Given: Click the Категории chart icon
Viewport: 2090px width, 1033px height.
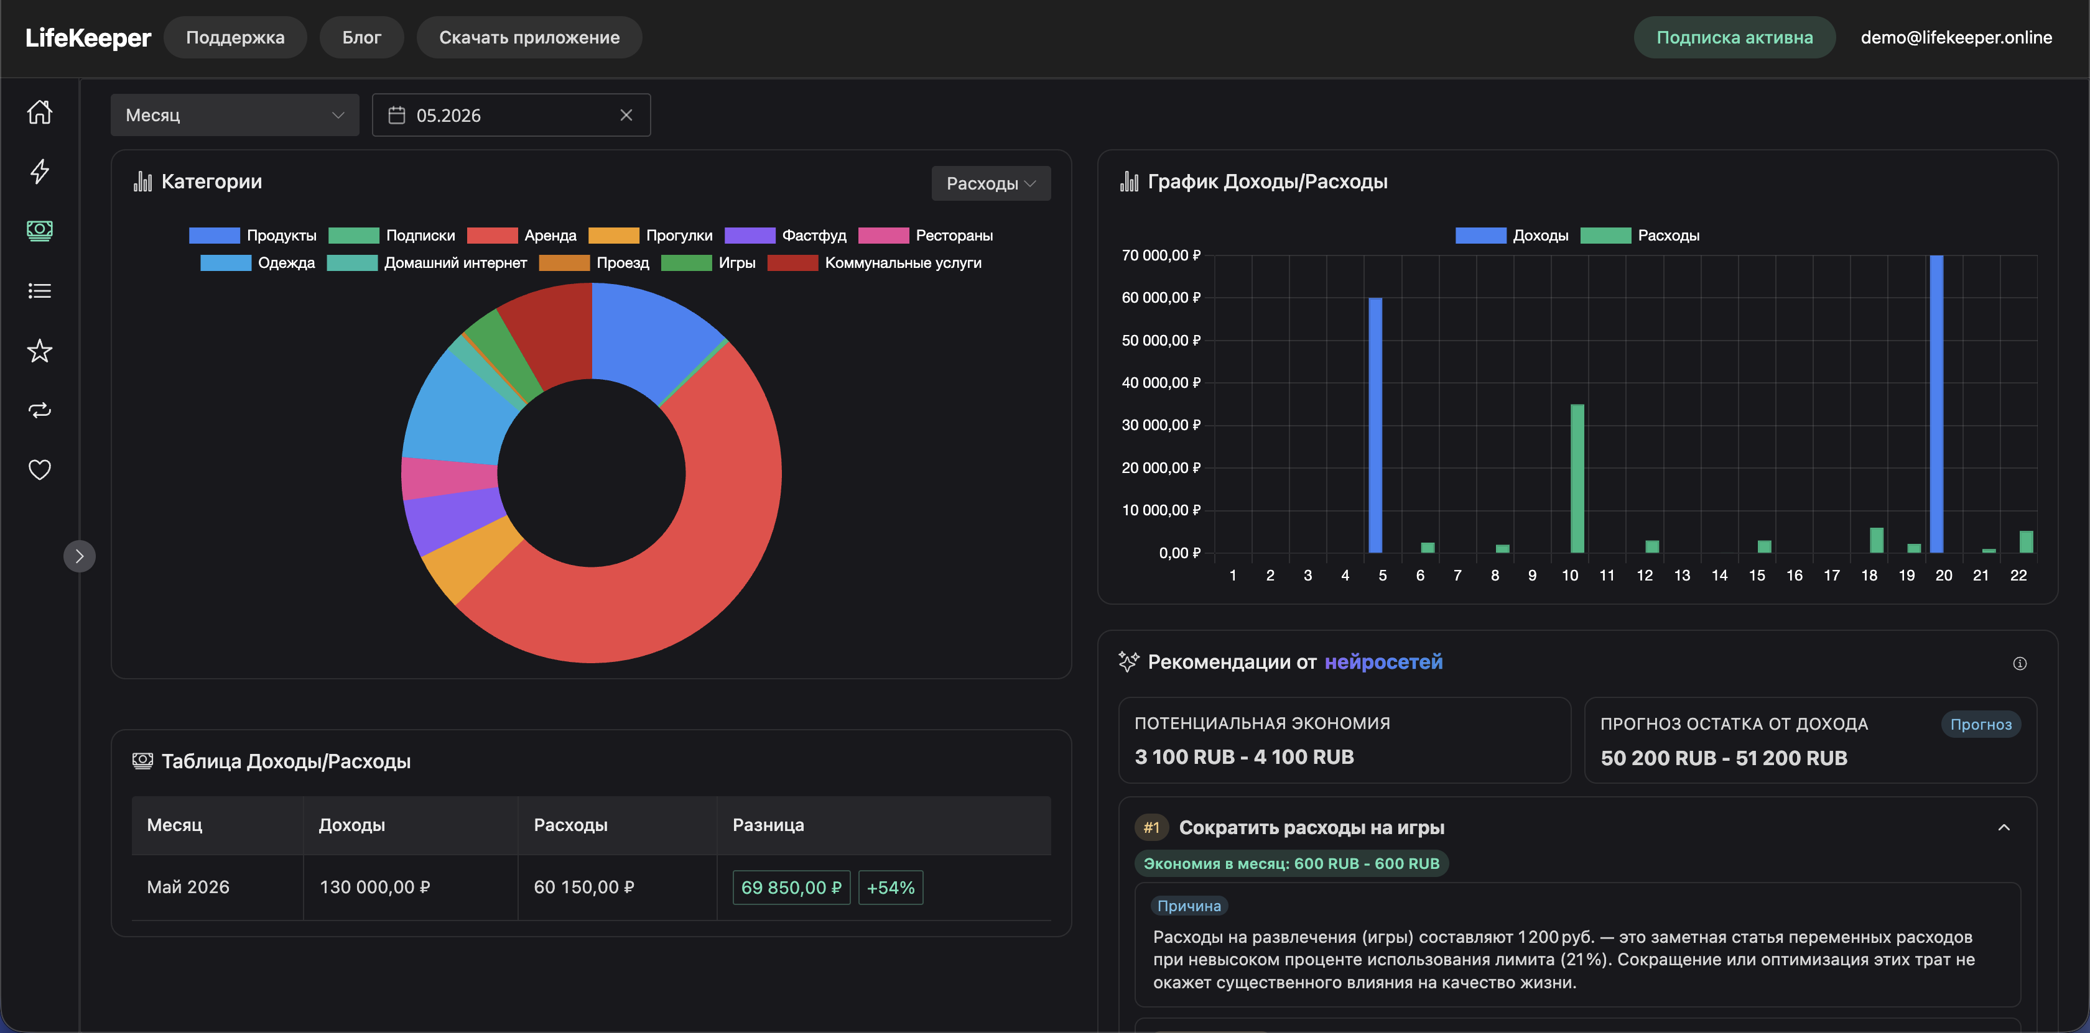Looking at the screenshot, I should tap(143, 181).
